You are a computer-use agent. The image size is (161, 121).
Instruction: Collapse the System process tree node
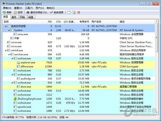(x=9, y=30)
